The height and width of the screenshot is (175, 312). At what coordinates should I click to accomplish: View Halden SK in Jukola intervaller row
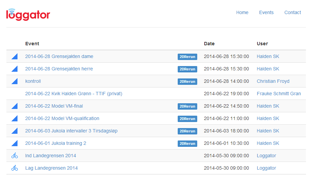pos(268,131)
